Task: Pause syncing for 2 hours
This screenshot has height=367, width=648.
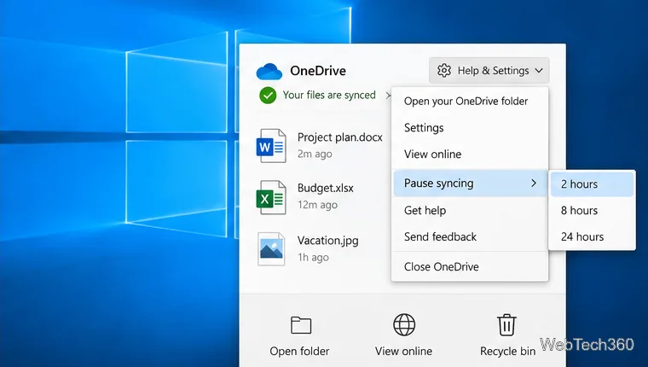Action: coord(592,184)
